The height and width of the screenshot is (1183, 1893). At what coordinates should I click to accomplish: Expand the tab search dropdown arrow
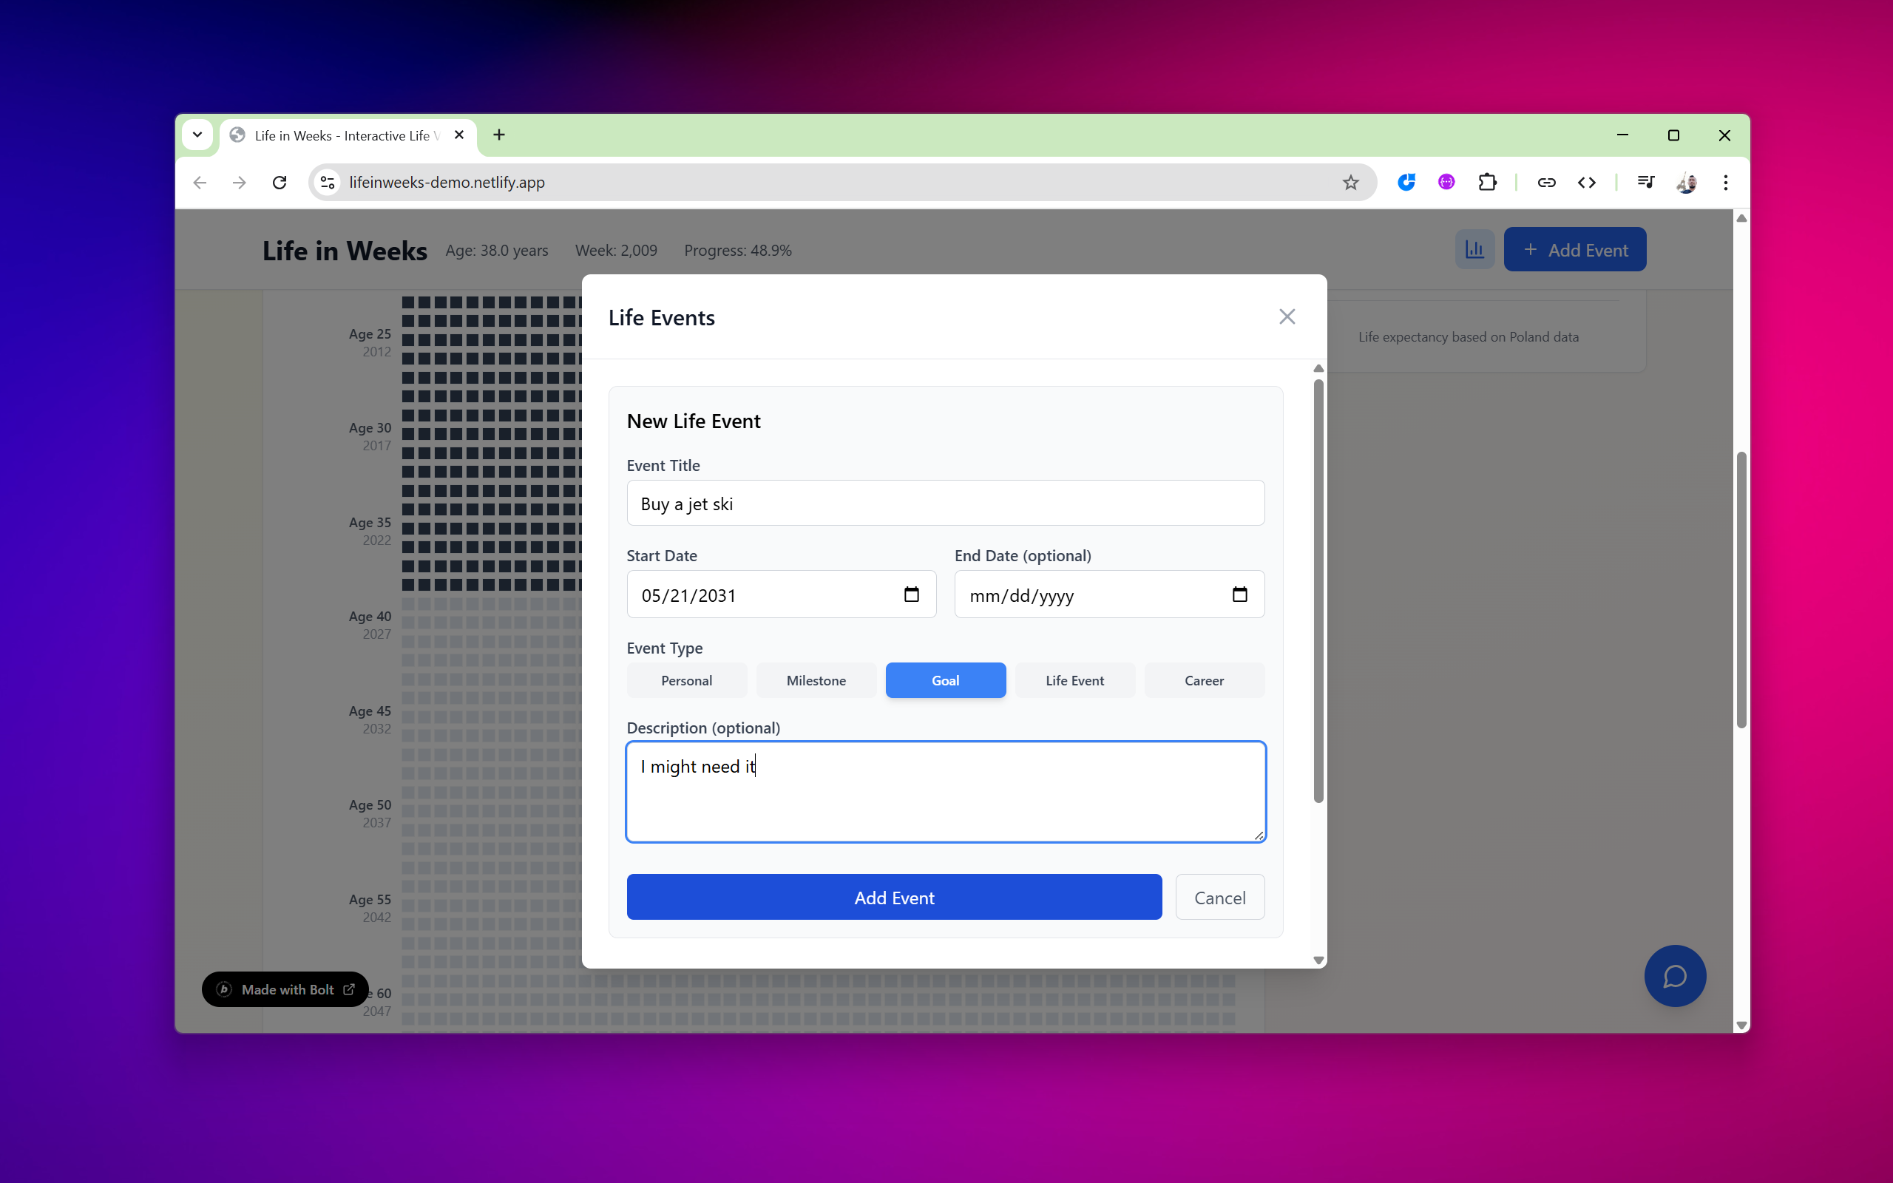point(197,135)
